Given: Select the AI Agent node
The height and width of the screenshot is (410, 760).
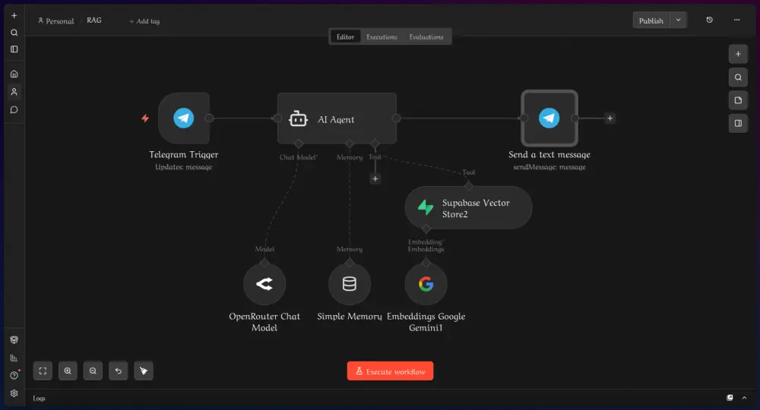Looking at the screenshot, I should (337, 118).
